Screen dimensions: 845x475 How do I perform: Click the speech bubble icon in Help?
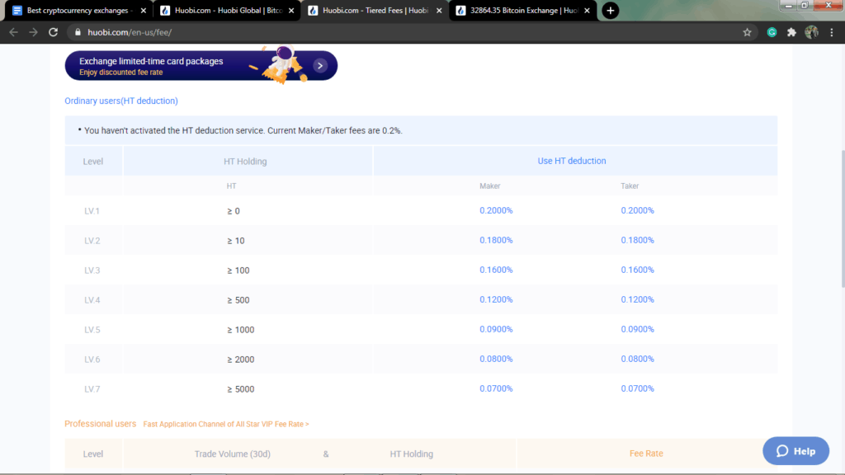point(782,451)
